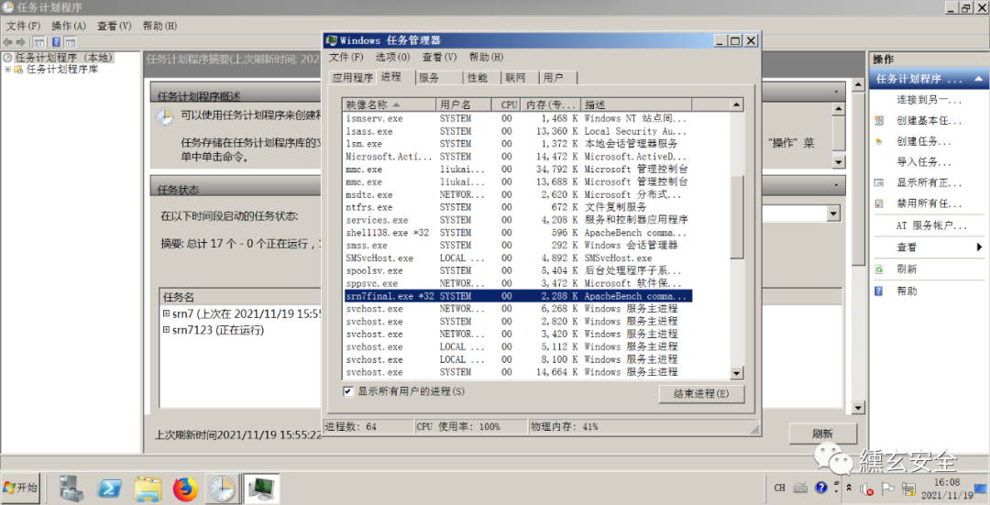Open Task Manager 文件(F) menu
The width and height of the screenshot is (990, 505).
[346, 58]
